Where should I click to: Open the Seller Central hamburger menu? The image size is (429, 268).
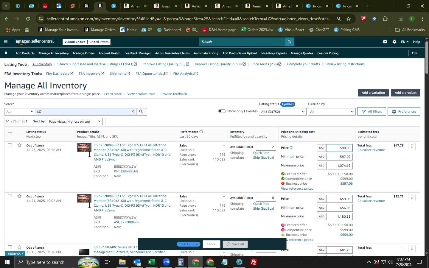pos(5,42)
